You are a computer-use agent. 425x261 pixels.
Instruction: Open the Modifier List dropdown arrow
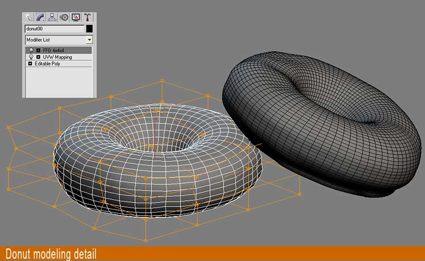[x=89, y=40]
